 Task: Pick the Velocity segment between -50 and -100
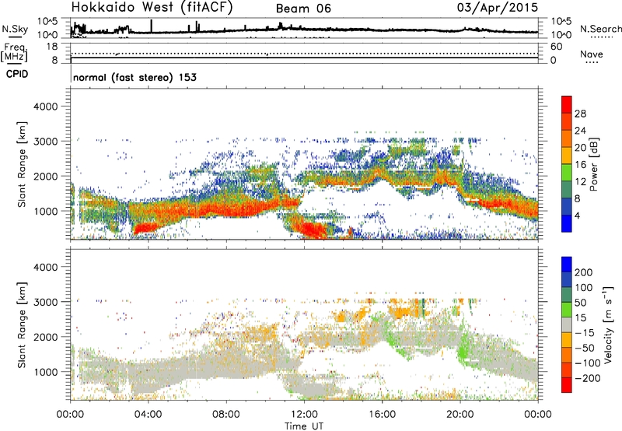567,356
